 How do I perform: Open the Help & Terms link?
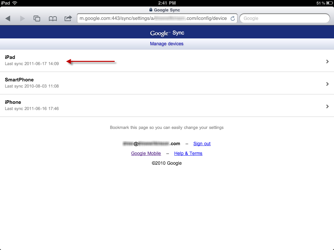(x=188, y=153)
